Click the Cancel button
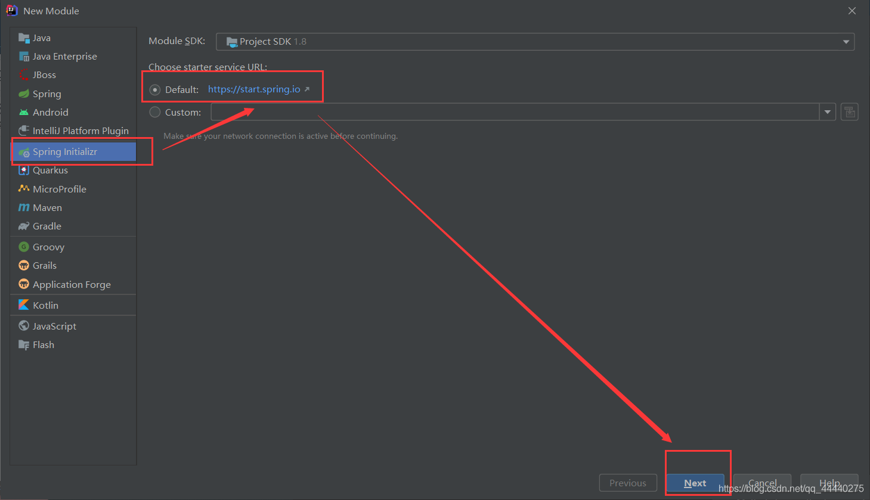Screen dimensions: 870x500 point(762,483)
